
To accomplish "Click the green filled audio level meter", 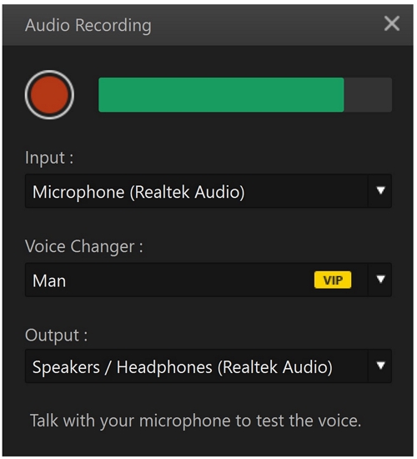I will tap(221, 95).
